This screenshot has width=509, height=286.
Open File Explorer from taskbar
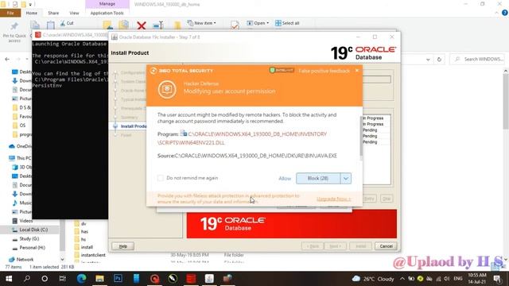point(99,279)
